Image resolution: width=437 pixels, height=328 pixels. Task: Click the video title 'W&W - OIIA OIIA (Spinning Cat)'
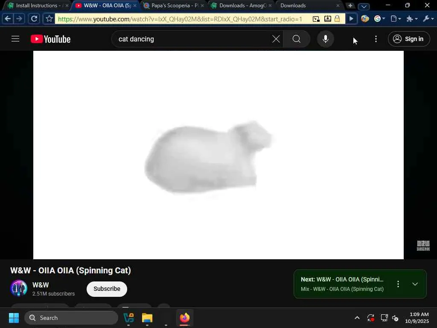point(70,270)
